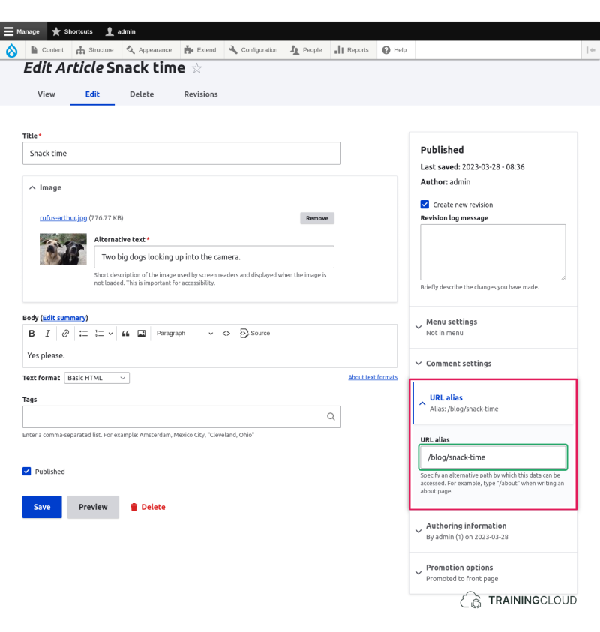This screenshot has height=632, width=600.
Task: Click the Revision log message textarea
Action: point(493,253)
